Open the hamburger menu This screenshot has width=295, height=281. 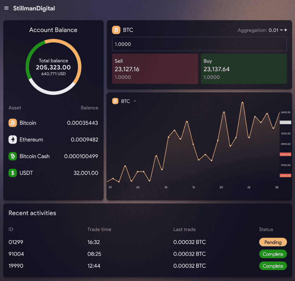pos(6,8)
